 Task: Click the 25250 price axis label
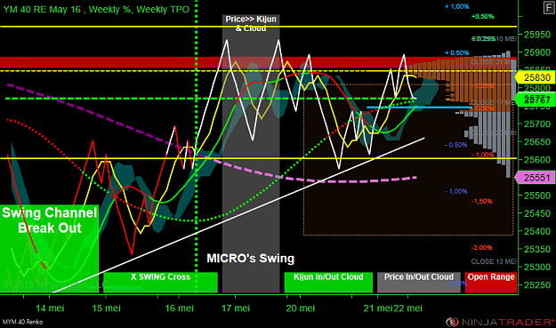click(537, 284)
